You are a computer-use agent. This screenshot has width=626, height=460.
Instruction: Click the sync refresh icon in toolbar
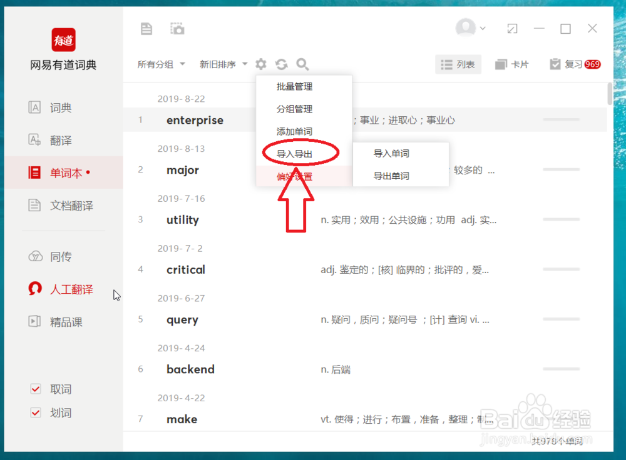(x=281, y=64)
